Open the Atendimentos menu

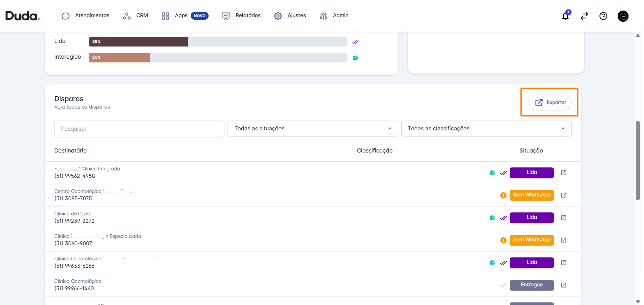pos(85,16)
